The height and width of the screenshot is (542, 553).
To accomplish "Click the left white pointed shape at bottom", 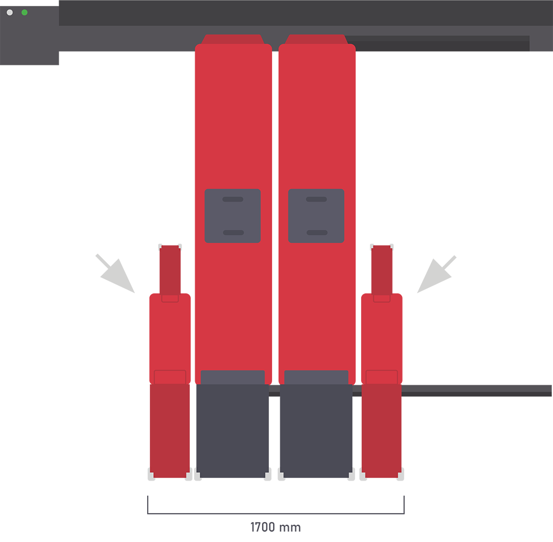I will [x=193, y=483].
